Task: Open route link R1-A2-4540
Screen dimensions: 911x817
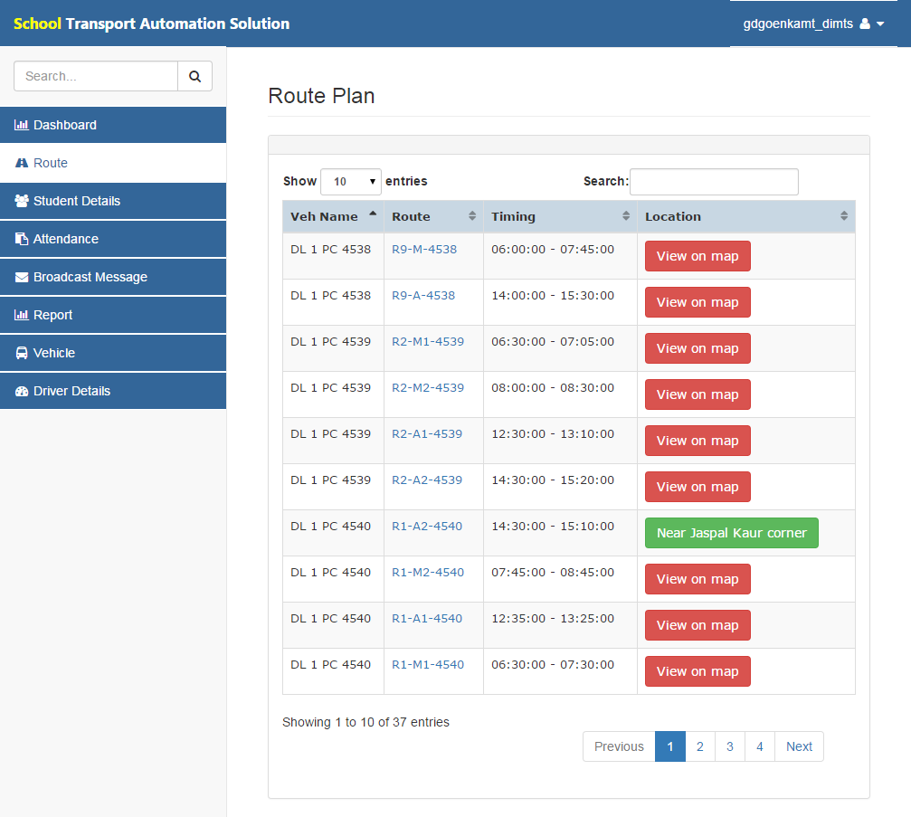Action: (x=427, y=526)
